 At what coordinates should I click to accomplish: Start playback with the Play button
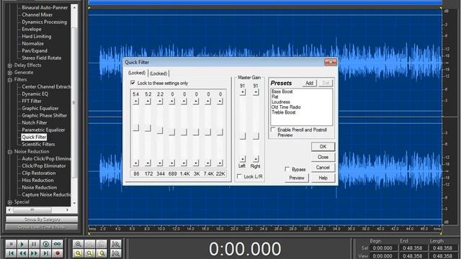click(22, 244)
